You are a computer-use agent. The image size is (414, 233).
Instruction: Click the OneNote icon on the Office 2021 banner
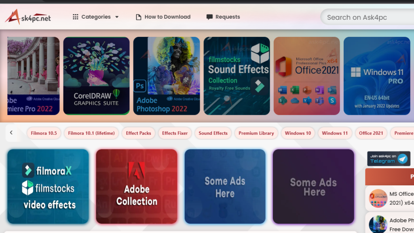[319, 90]
